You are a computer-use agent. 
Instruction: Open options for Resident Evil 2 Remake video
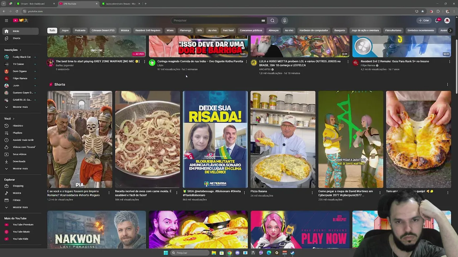coord(449,62)
